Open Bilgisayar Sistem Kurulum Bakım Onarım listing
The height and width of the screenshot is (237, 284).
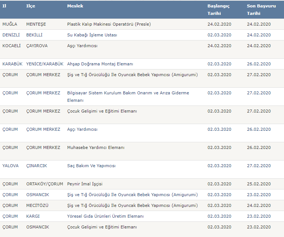tap(128, 97)
